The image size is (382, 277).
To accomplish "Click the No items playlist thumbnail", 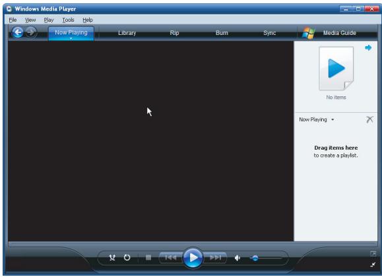I will point(336,69).
